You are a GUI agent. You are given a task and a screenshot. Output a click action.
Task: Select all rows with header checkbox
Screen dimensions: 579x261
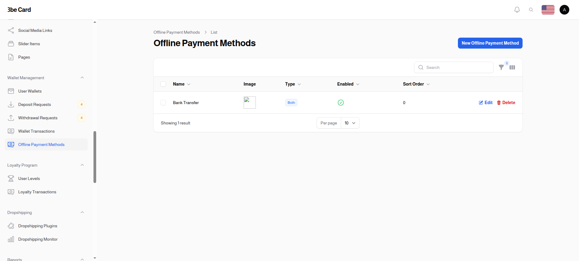[x=163, y=84]
